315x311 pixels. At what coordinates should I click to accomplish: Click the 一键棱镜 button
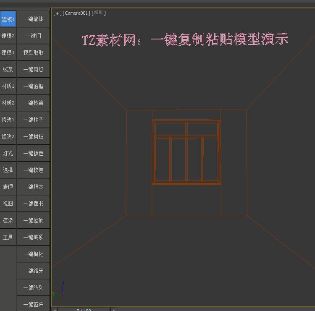(33, 103)
